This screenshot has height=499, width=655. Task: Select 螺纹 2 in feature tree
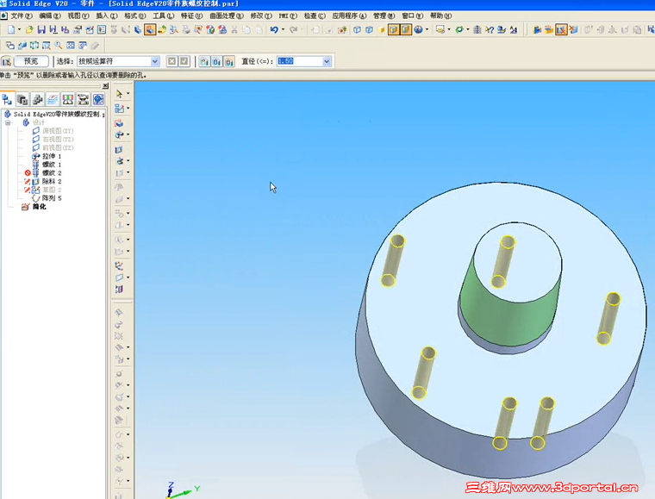coord(52,173)
